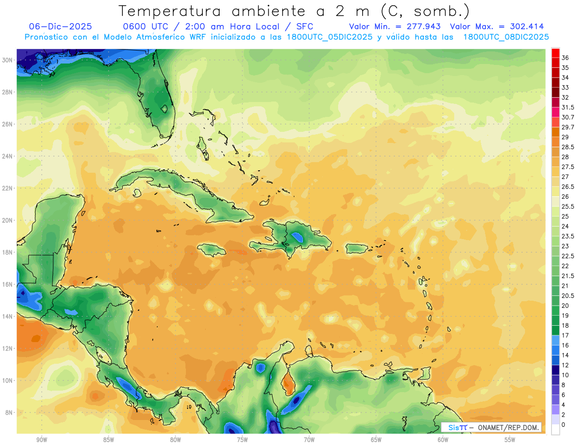Click the "22N" latitude label
The width and height of the screenshot is (578, 446).
[8, 188]
